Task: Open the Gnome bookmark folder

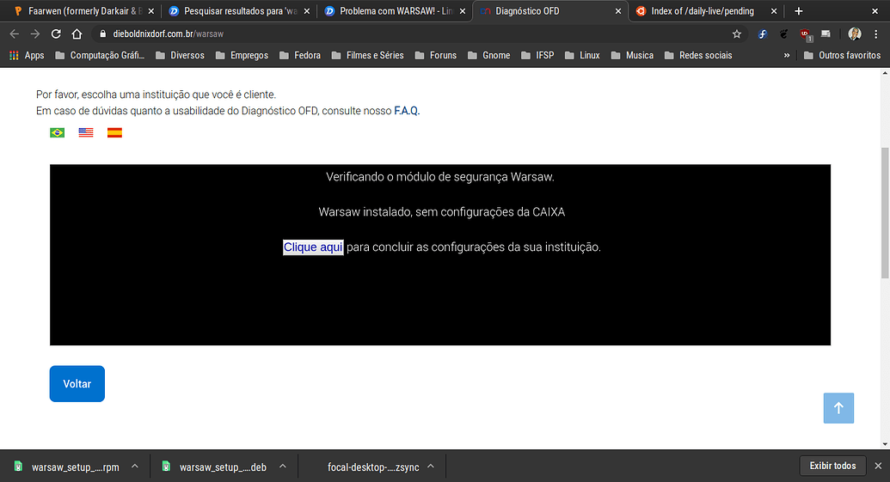Action: pyautogui.click(x=489, y=55)
